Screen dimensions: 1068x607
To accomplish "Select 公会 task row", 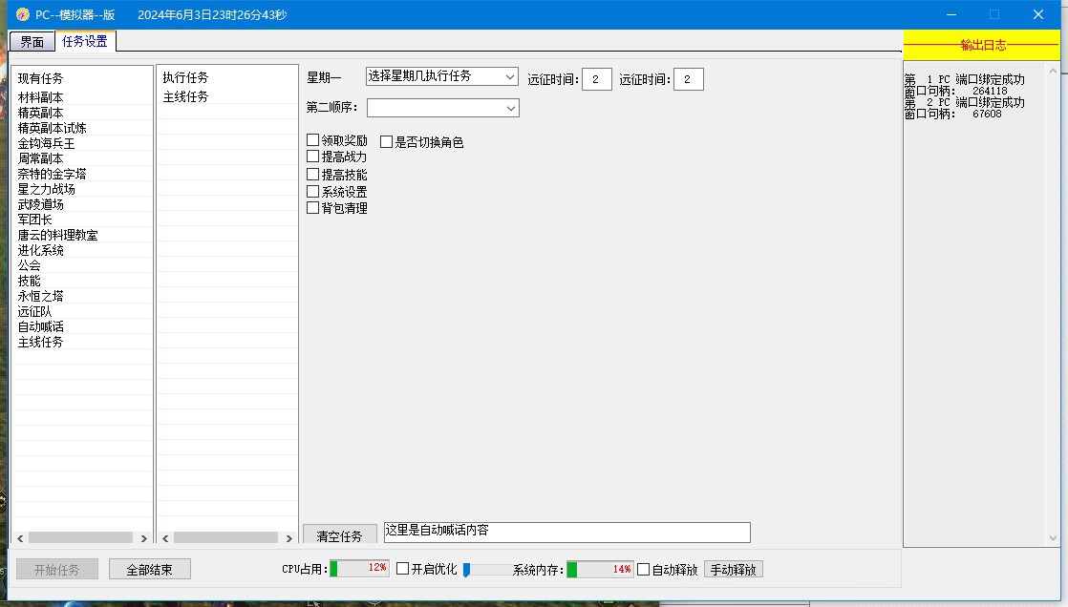I will pos(82,265).
